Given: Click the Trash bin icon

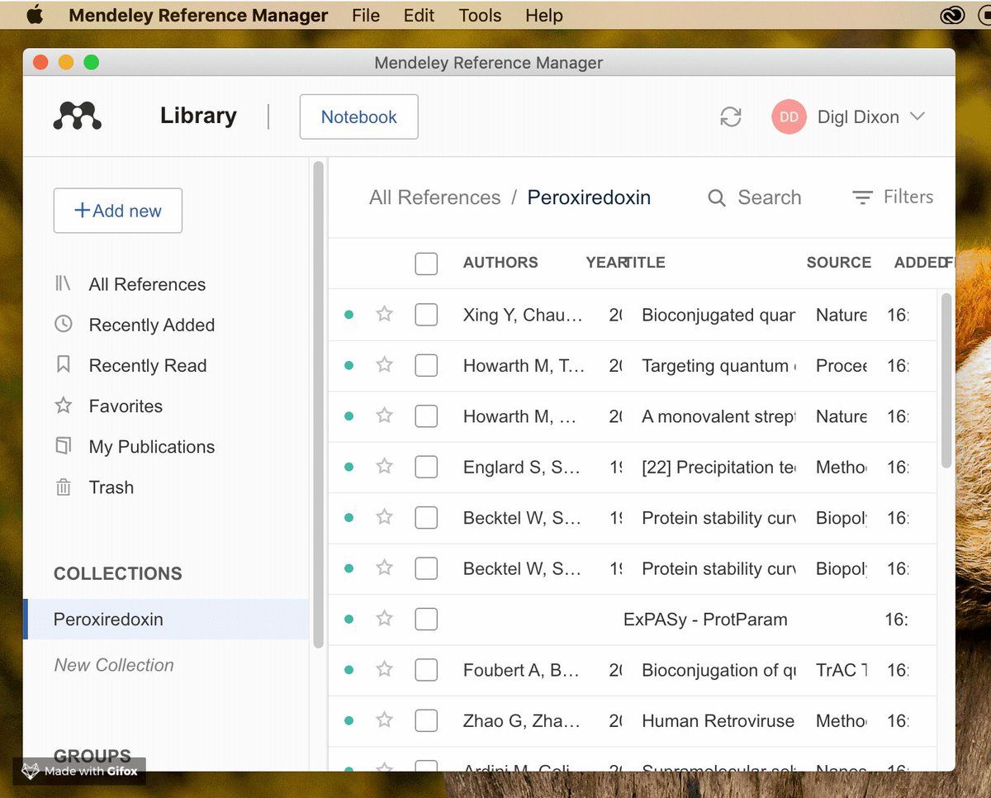Looking at the screenshot, I should tap(63, 487).
